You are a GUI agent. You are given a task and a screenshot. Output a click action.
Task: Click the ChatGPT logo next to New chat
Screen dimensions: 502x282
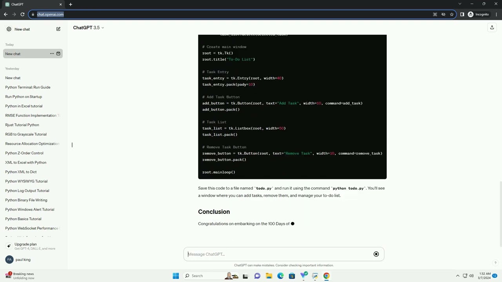(x=9, y=29)
